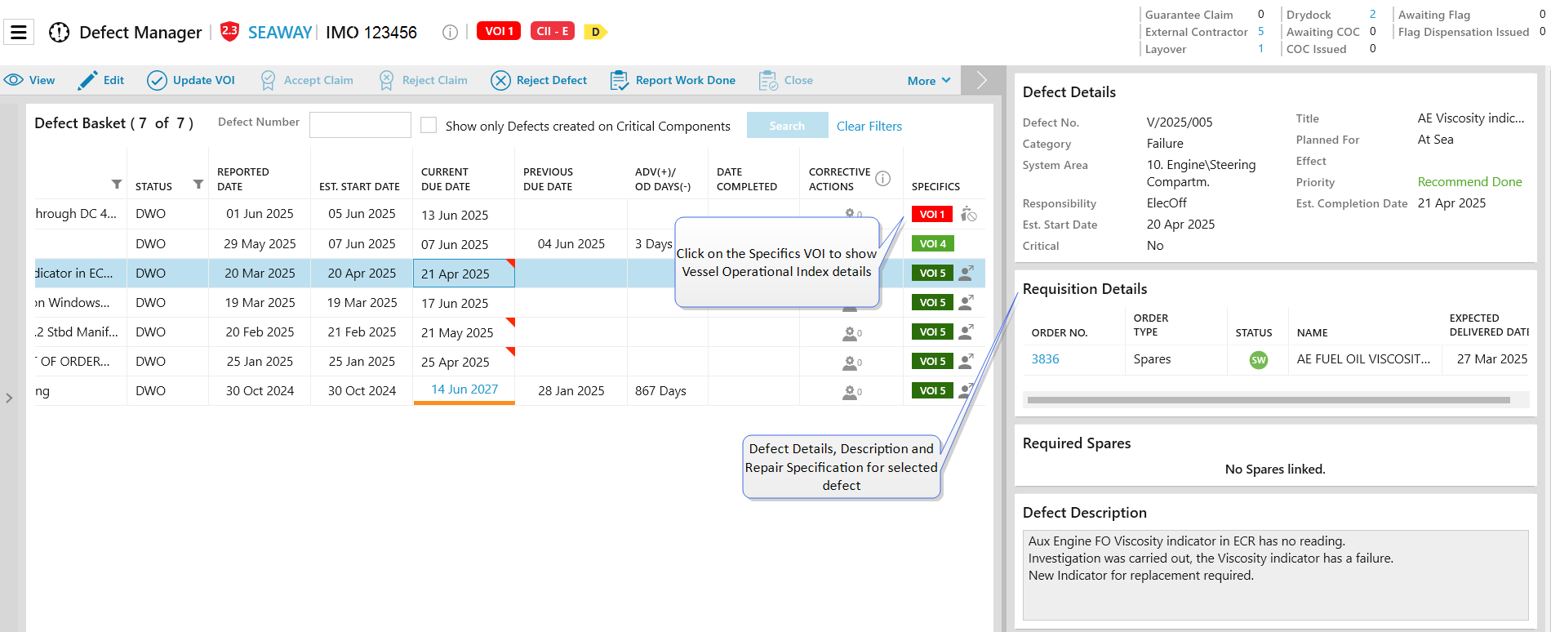Click the CII - E header badge
Viewport: 1551px width, 632px height.
(553, 31)
